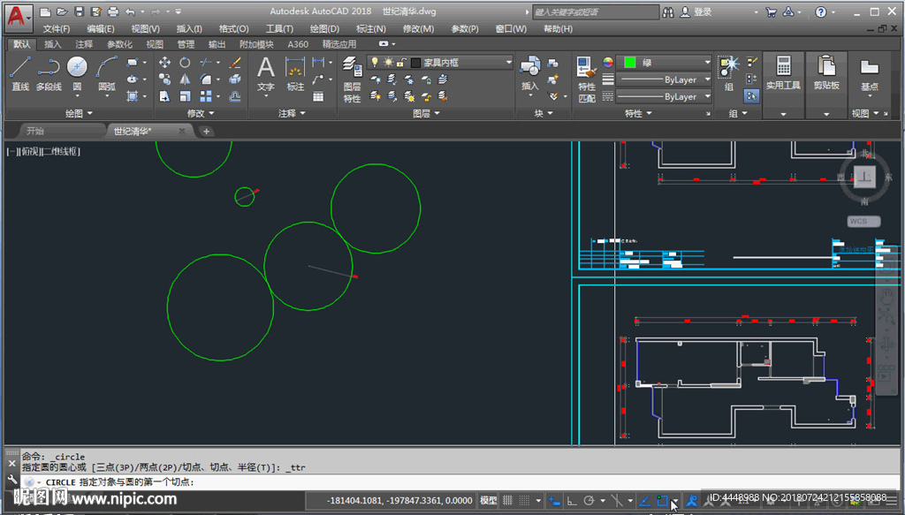The width and height of the screenshot is (905, 515).
Task: Click the Move tool in Modify panel
Action: [164, 63]
